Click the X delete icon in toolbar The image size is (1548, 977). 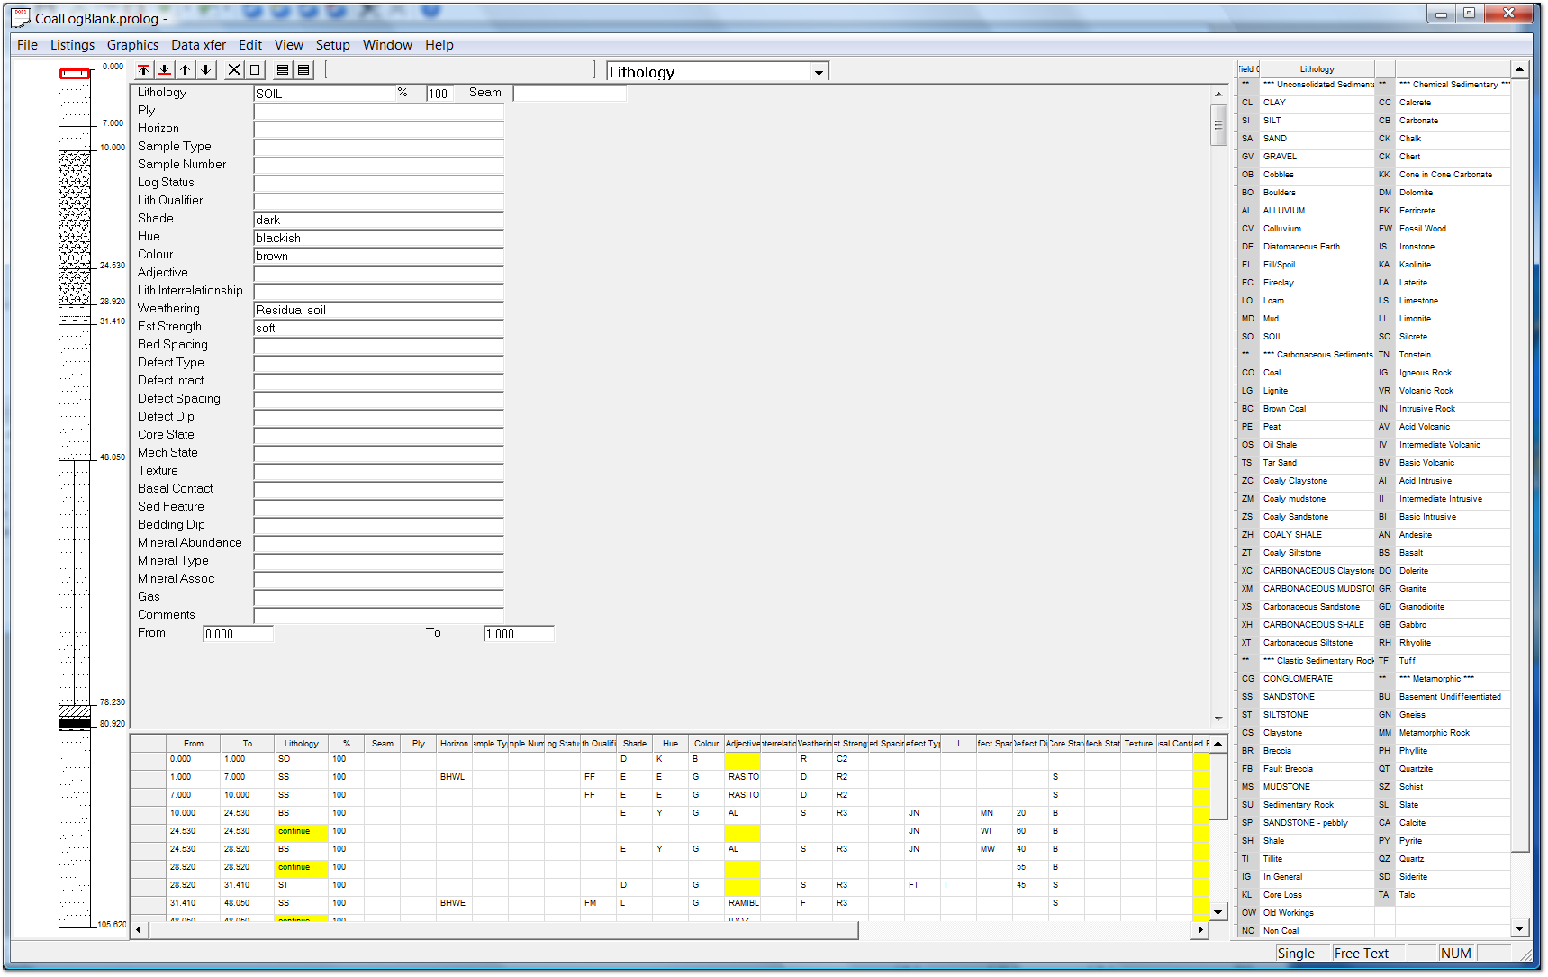[x=234, y=70]
